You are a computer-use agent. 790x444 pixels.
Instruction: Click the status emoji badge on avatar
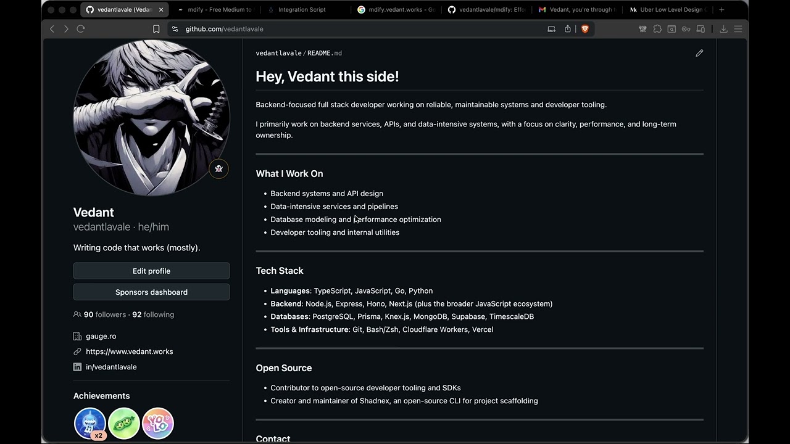[x=218, y=169]
